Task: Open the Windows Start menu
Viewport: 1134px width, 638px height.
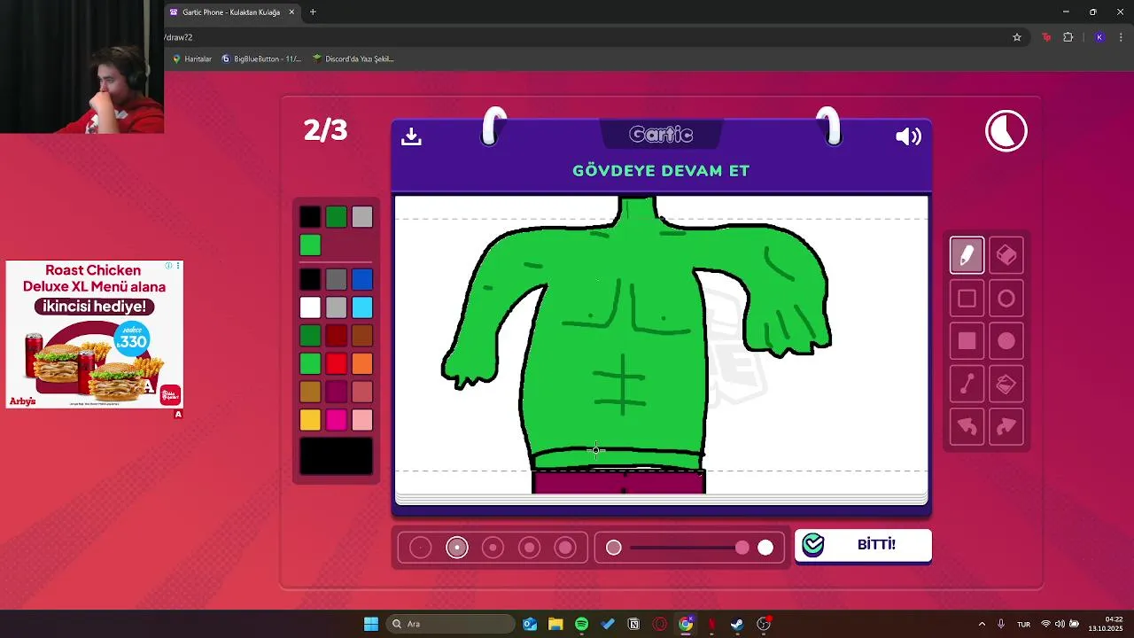Action: (x=371, y=624)
